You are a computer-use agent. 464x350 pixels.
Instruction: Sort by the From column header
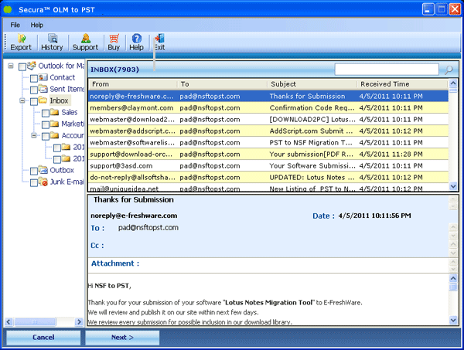coord(133,84)
